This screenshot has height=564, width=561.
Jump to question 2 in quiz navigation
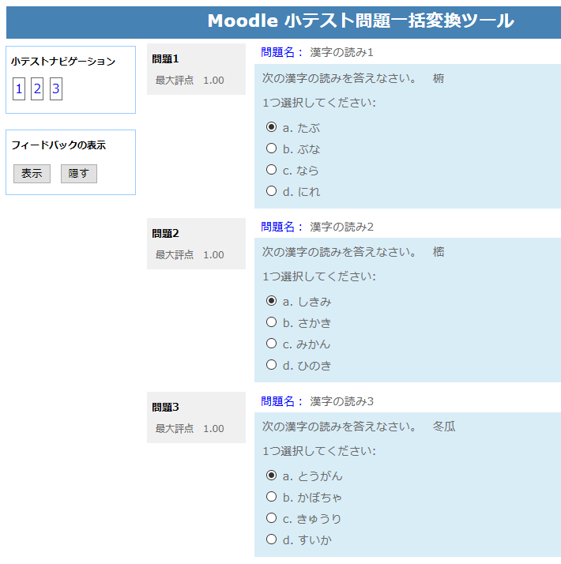click(37, 88)
